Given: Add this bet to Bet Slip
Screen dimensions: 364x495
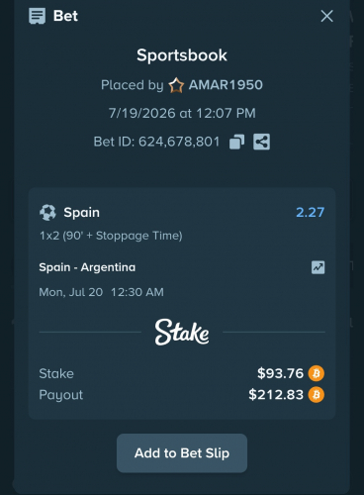Looking at the screenshot, I should coord(182,453).
